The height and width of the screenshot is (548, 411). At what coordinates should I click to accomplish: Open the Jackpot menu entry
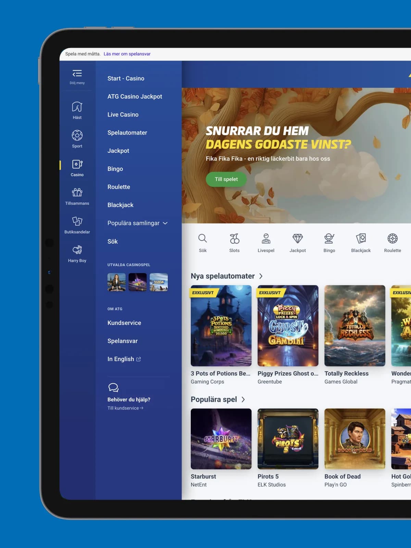coord(118,151)
